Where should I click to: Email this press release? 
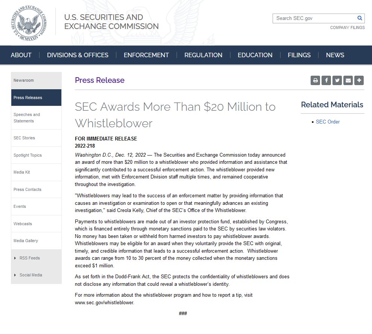click(348, 81)
